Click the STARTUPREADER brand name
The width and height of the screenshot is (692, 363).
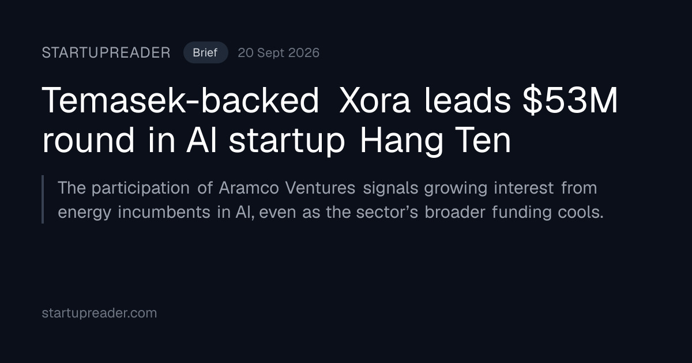(106, 53)
